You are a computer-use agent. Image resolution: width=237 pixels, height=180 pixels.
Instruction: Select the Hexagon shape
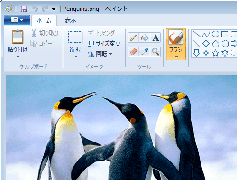point(225,44)
